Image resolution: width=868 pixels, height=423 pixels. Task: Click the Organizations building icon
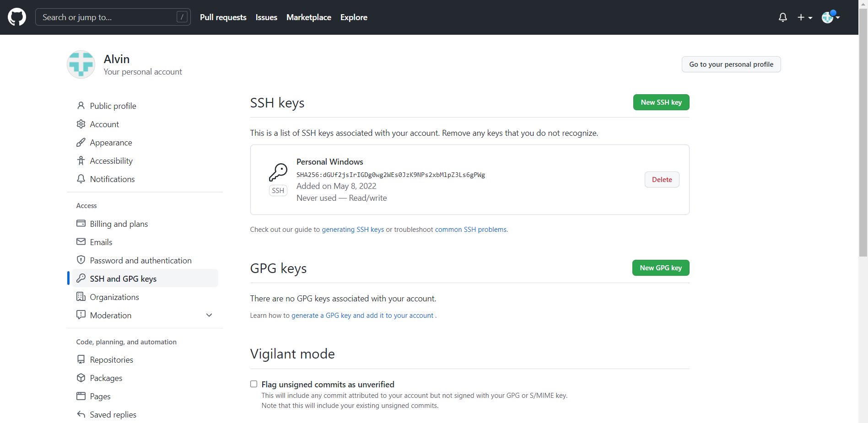click(81, 297)
